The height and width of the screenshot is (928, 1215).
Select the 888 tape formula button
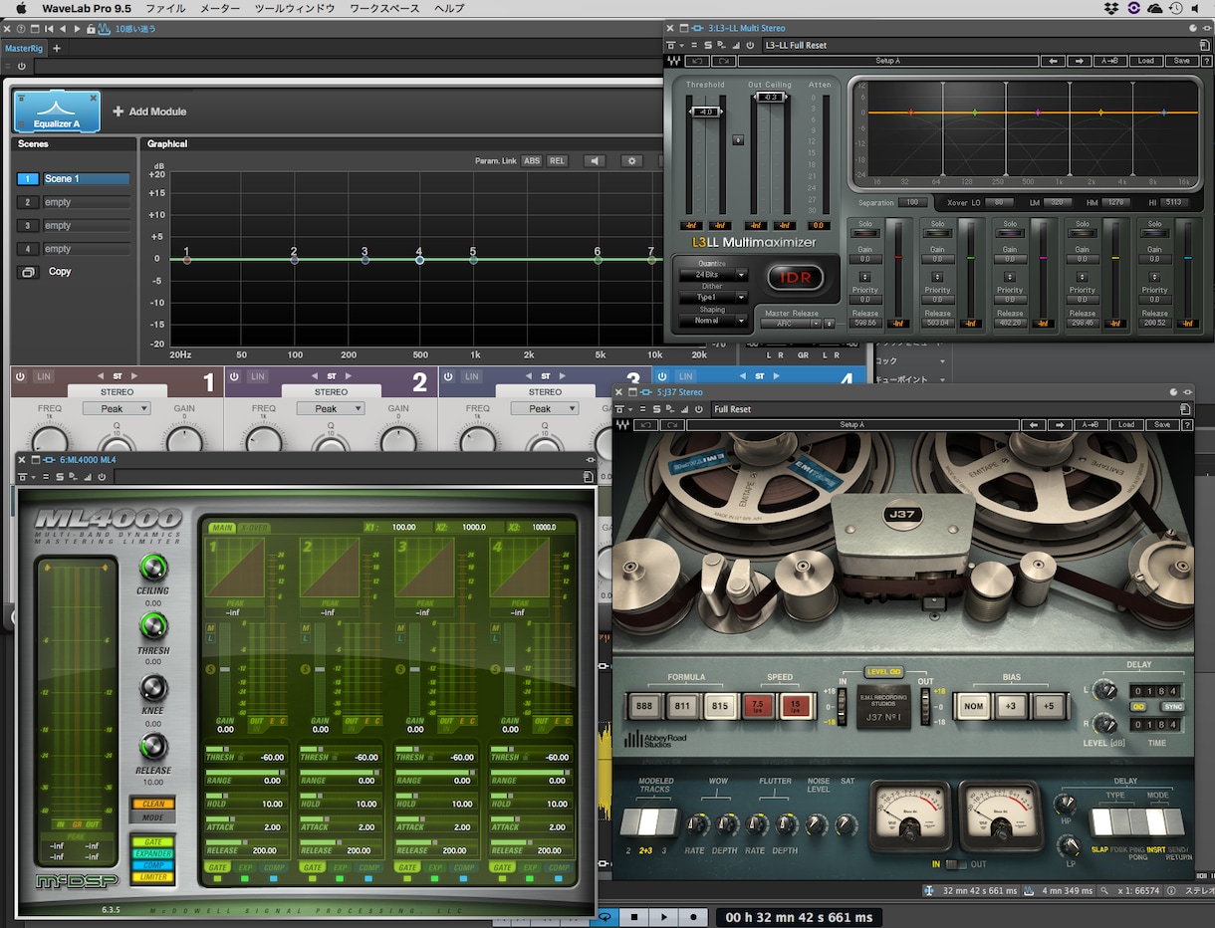(644, 706)
